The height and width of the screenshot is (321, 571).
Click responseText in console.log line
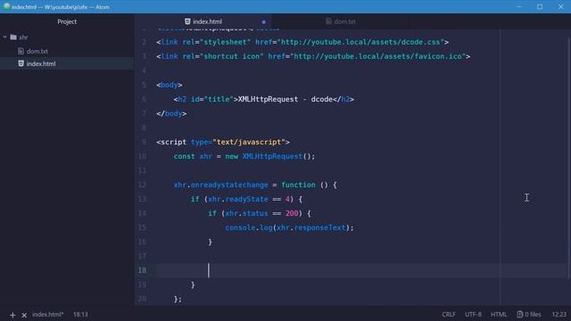[319, 228]
